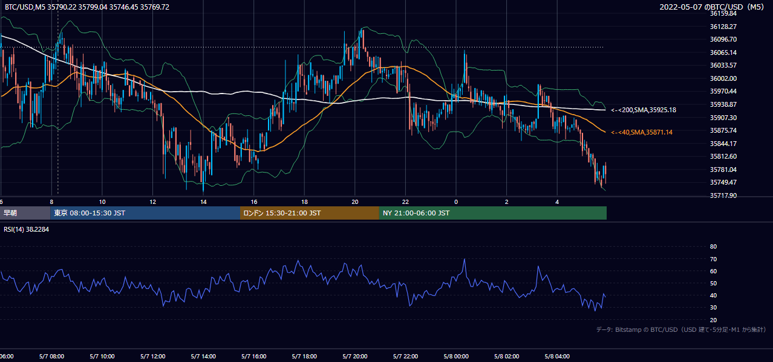This screenshot has height=362, width=773.
Task: Click the 5/7 14:00 date axis label
Action: [203, 357]
